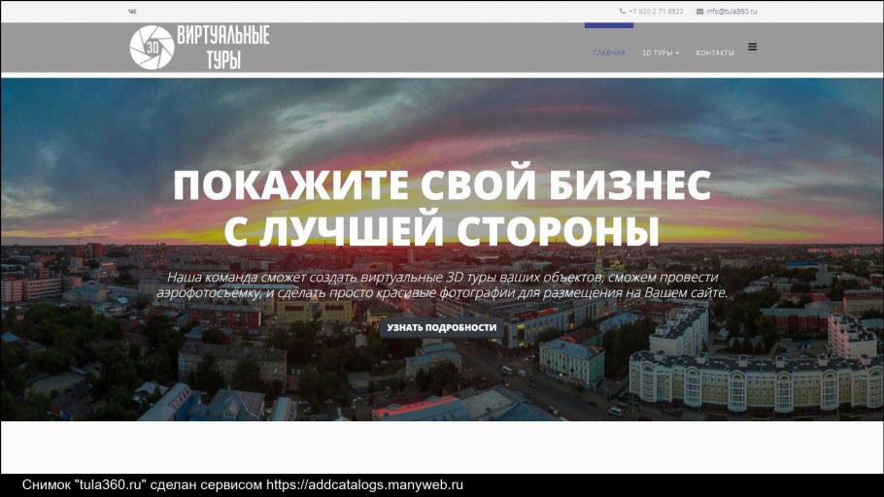Expand the 3D ТУРЫ dropdown menu
Image resolution: width=884 pixels, height=497 pixels.
[661, 52]
